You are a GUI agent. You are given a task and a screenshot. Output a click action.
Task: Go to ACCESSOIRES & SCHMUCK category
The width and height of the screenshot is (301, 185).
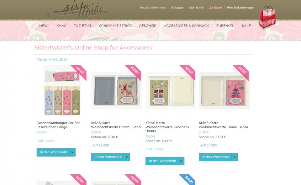point(186,26)
